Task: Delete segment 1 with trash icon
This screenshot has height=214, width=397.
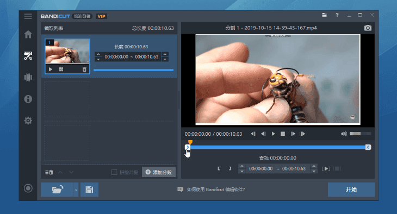Action: [x=84, y=70]
